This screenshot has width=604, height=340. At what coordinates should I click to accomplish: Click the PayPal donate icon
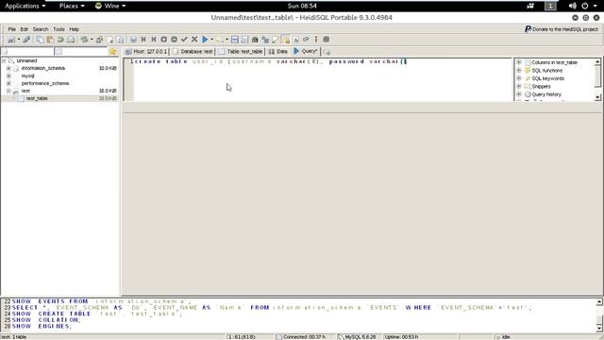coord(528,29)
